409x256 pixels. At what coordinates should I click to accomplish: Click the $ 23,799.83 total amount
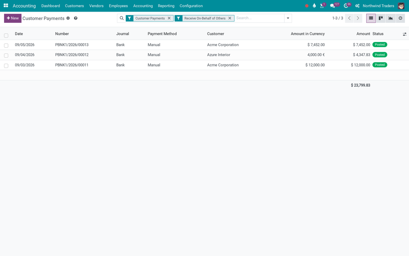[361, 85]
